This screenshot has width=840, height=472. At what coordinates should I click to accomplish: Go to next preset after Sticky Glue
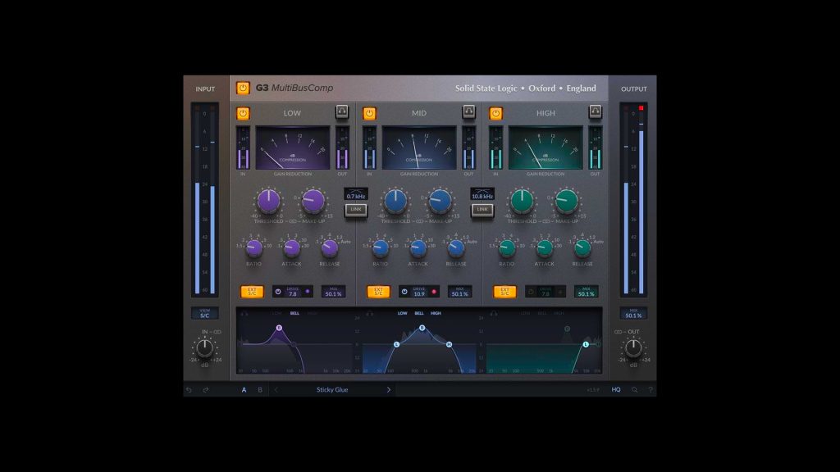pyautogui.click(x=389, y=390)
